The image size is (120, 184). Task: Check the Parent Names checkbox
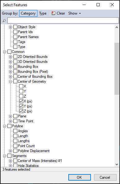(15, 37)
